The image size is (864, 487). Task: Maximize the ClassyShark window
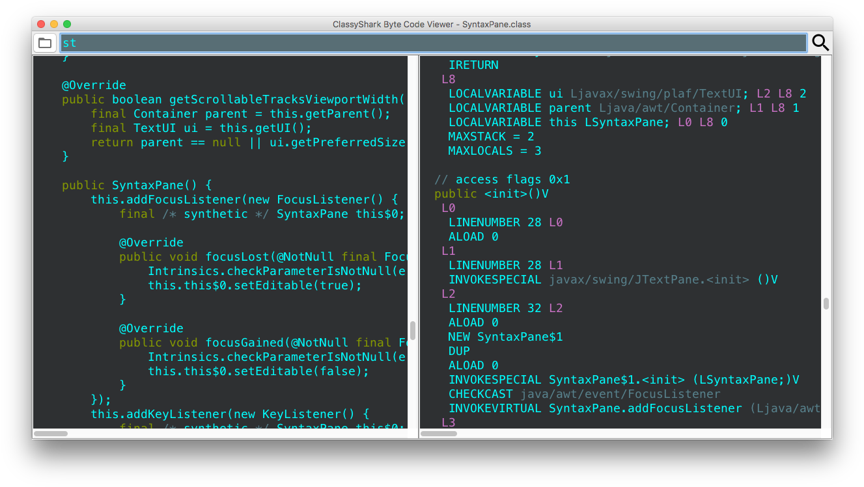[67, 24]
